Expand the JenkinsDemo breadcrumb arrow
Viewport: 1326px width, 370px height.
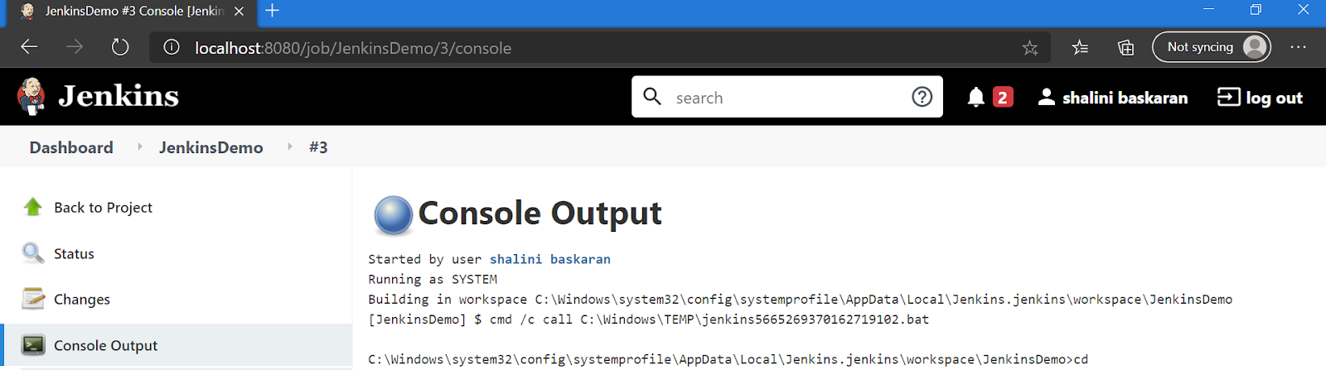click(290, 147)
